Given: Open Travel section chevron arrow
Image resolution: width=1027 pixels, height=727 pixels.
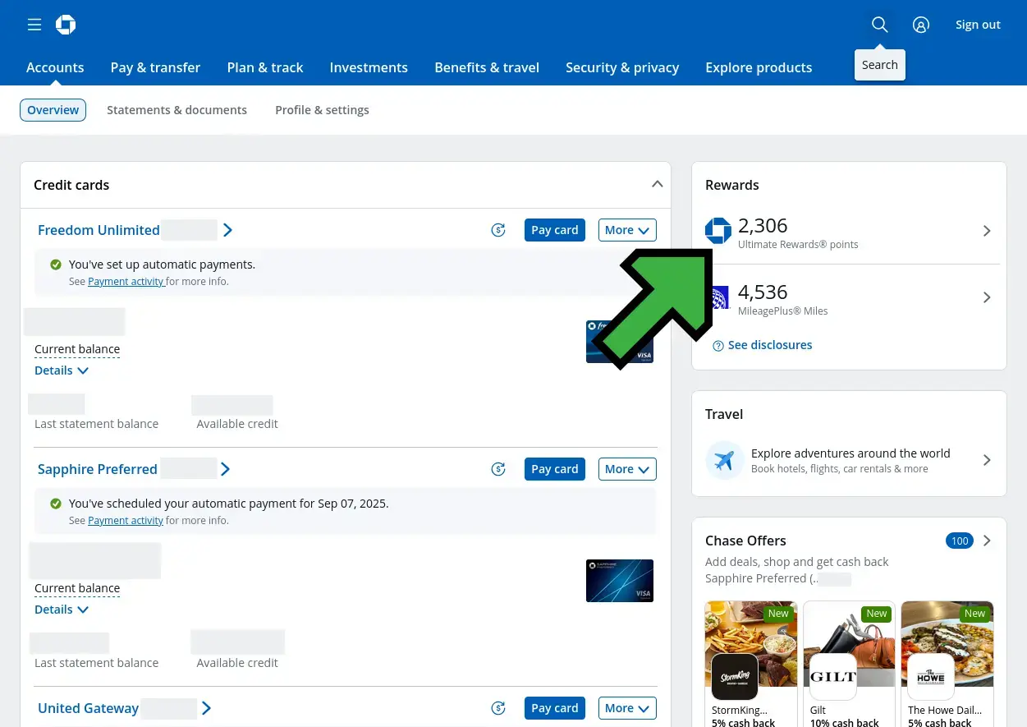Looking at the screenshot, I should 987,460.
